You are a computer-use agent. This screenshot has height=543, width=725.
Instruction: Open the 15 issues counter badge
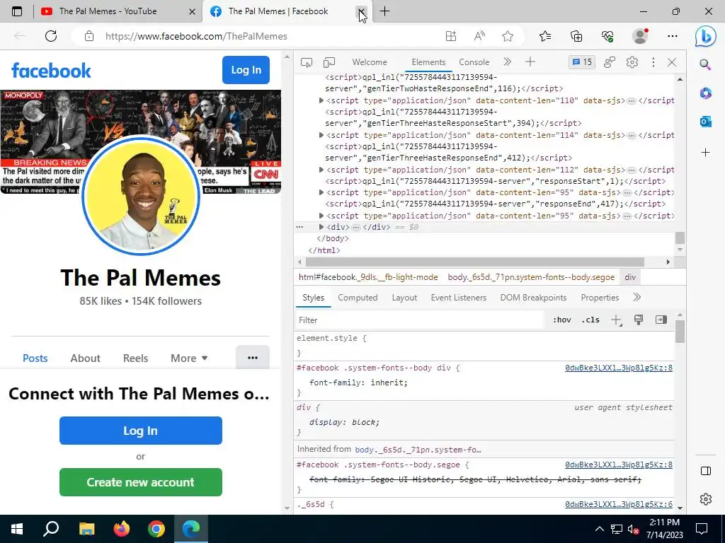[582, 62]
